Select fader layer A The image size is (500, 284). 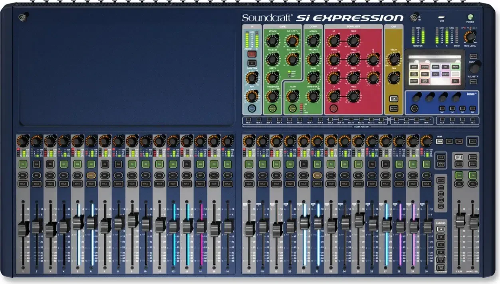pyautogui.click(x=440, y=229)
